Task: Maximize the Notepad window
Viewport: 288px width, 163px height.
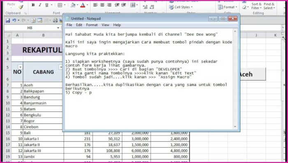Action: (223, 19)
